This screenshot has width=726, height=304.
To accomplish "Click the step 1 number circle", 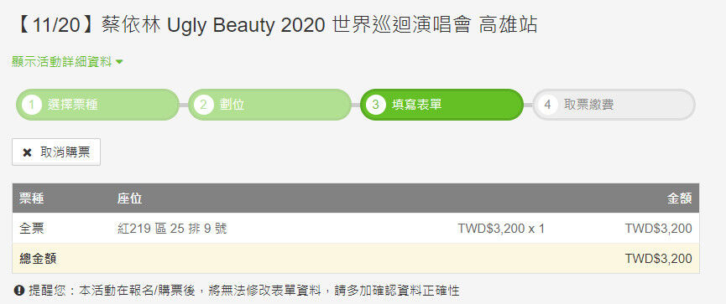I will pyautogui.click(x=32, y=105).
